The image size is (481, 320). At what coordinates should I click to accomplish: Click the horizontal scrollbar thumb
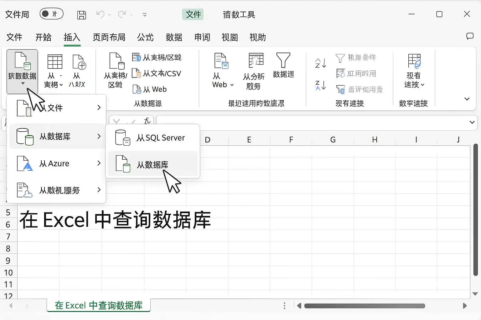[365, 306]
